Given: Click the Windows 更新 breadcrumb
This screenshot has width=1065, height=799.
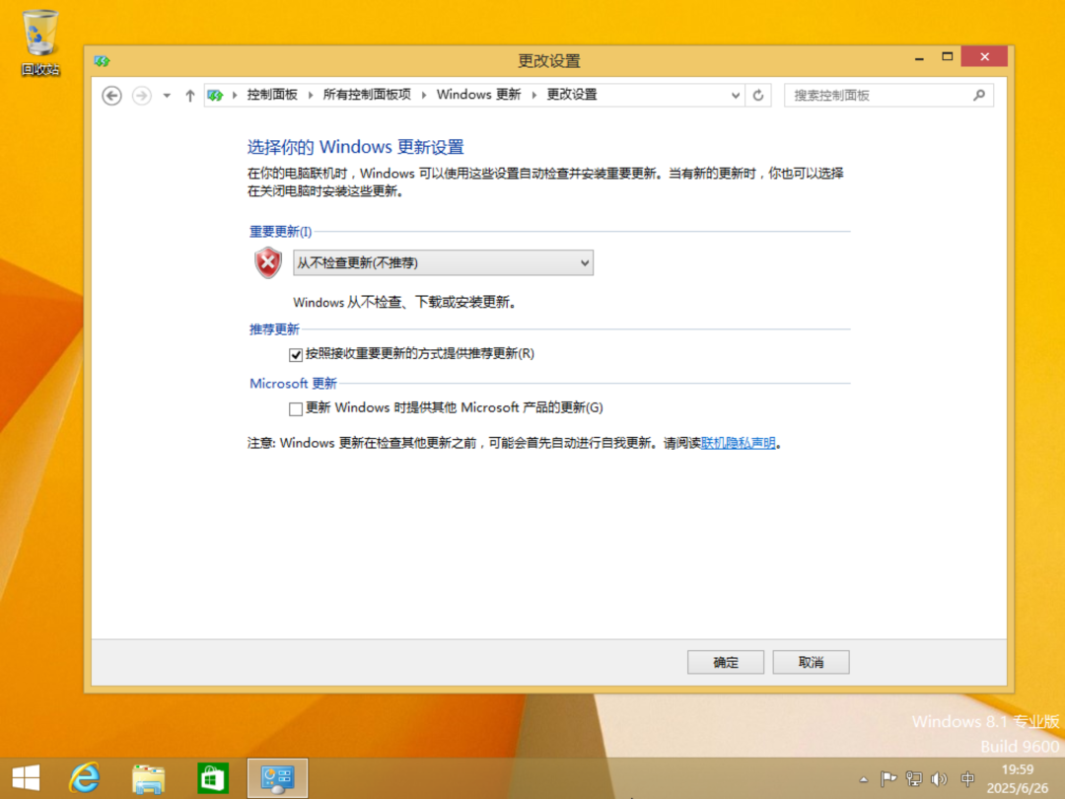Looking at the screenshot, I should click(x=478, y=95).
